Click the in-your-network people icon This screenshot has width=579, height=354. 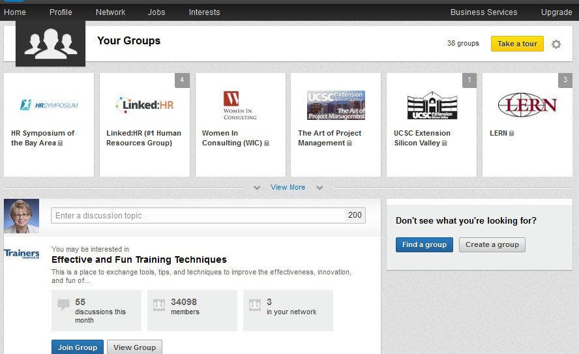255,305
